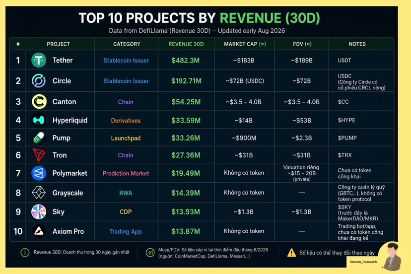Click the Pump pill logo icon
The image size is (411, 274).
(39, 138)
